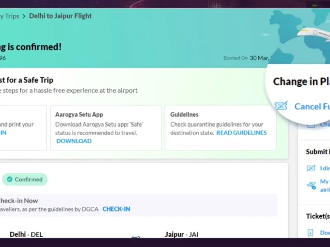Click the Download link under Ticket(s)
Viewport: 330px width, 247px height.
[325, 233]
